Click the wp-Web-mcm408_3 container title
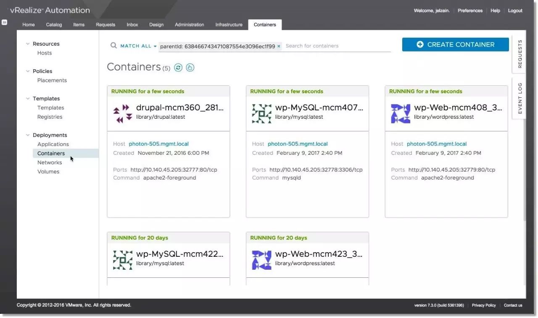538x318 pixels. (x=458, y=108)
